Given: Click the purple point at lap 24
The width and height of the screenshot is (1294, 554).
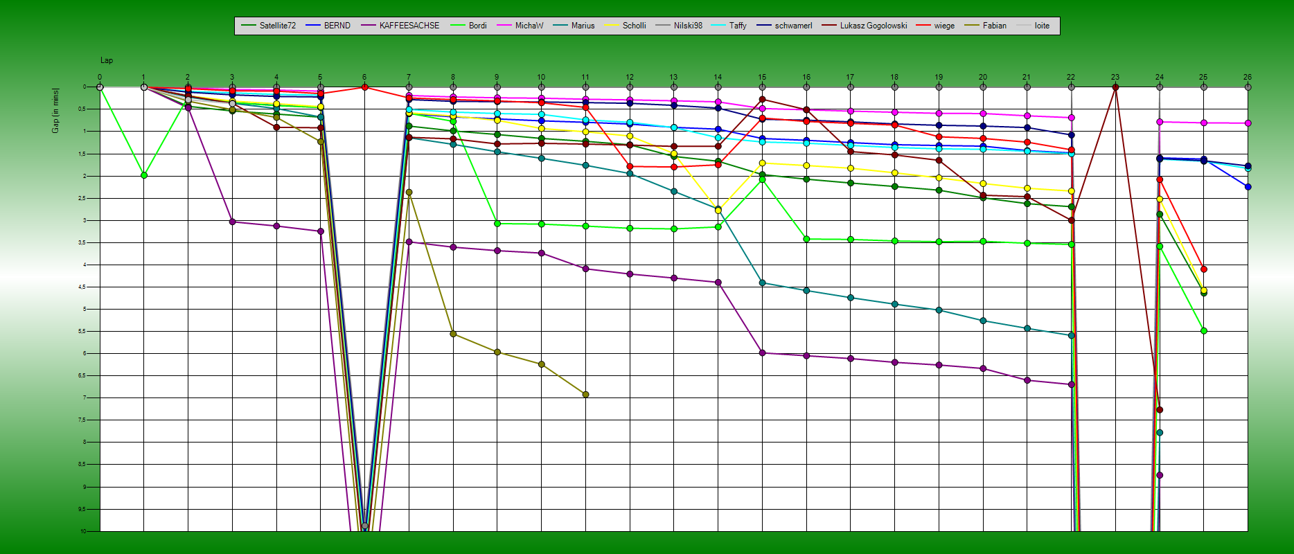Looking at the screenshot, I should tap(1160, 475).
